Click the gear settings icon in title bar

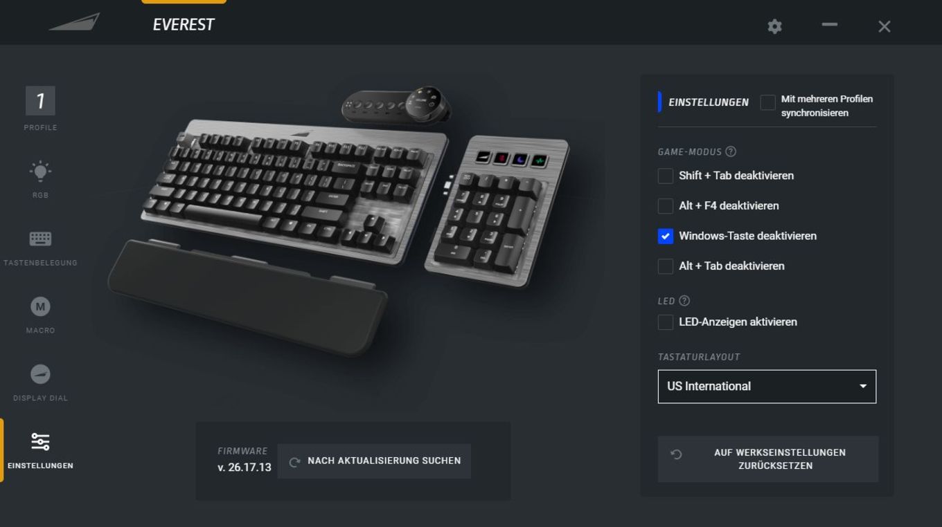tap(774, 26)
